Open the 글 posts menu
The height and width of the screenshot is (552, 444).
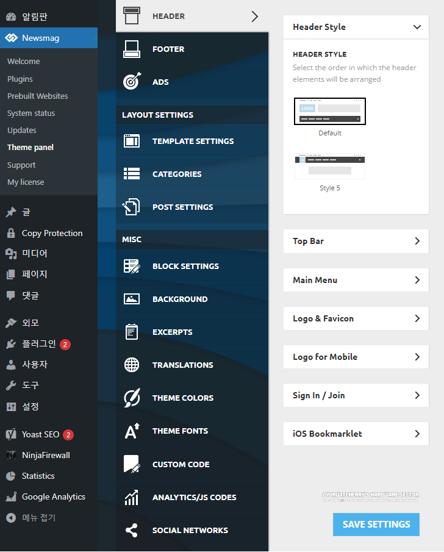(x=49, y=212)
